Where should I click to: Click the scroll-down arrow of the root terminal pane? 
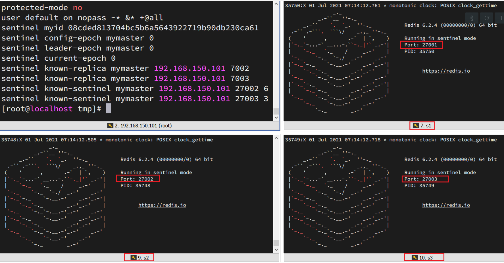276,117
